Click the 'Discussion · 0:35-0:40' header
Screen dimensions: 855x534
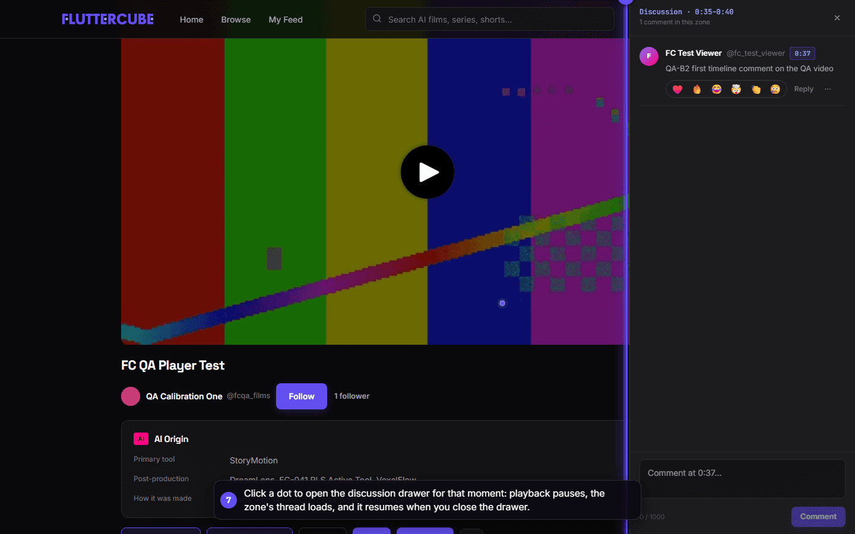pyautogui.click(x=686, y=12)
